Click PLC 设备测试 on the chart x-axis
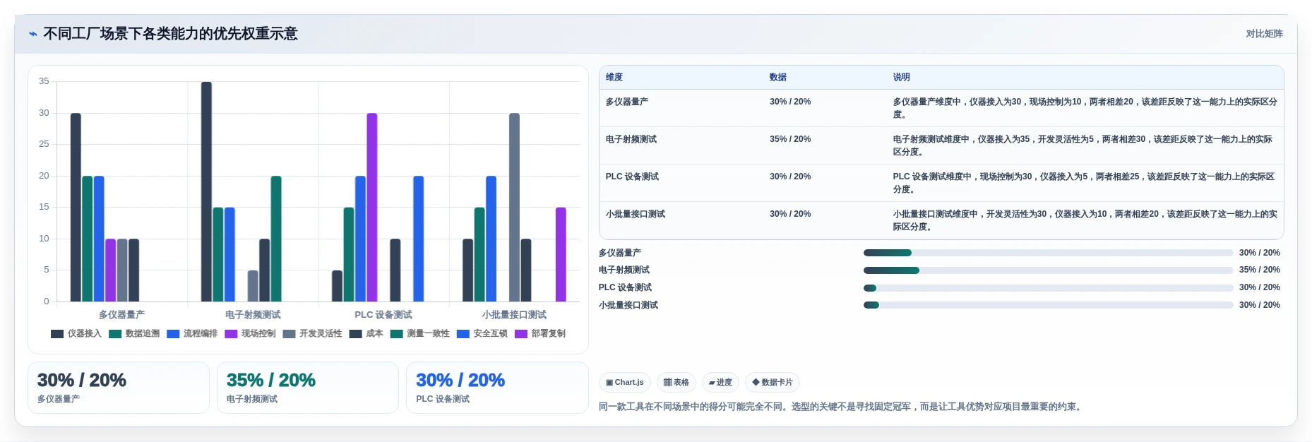This screenshot has width=1312, height=442. point(383,315)
